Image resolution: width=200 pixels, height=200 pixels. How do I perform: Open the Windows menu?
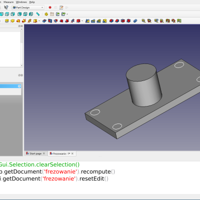tap(21, 2)
